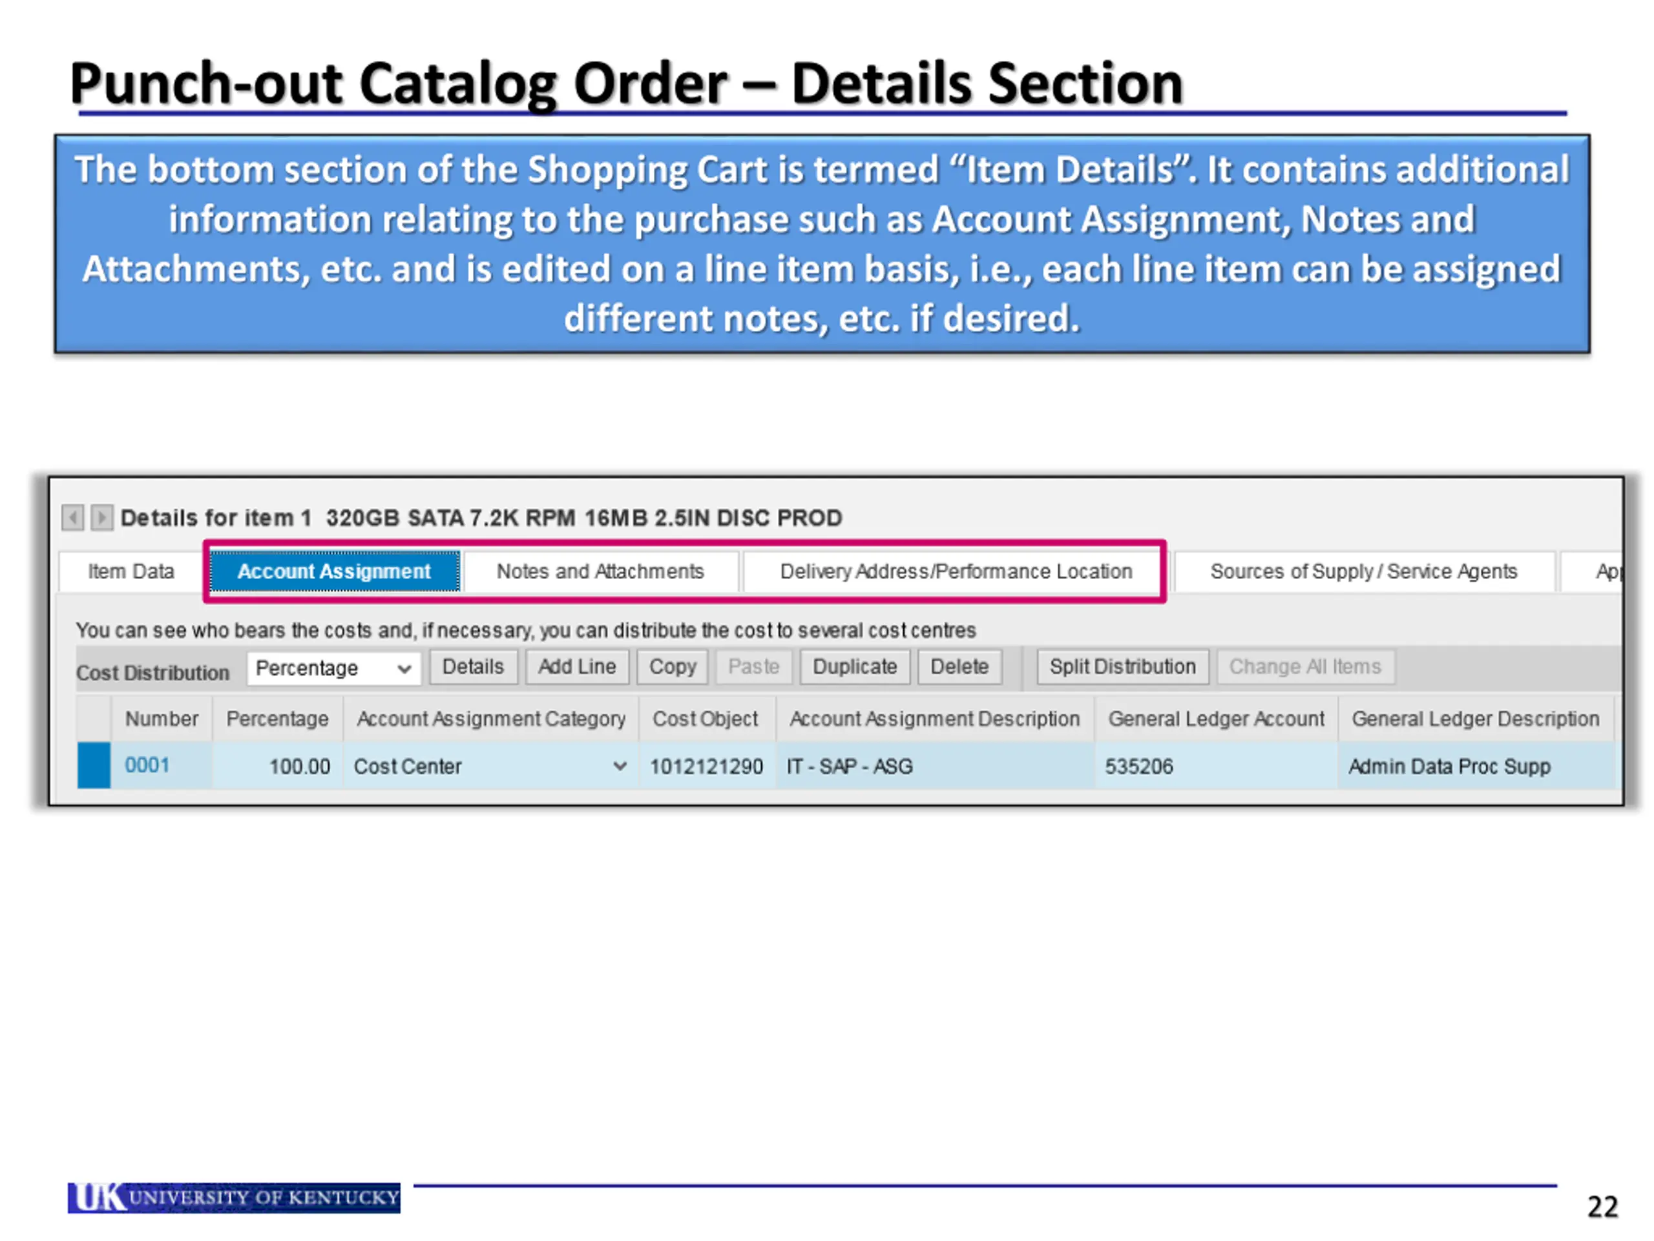Click the General Ledger Account field 535206

coord(1139,766)
